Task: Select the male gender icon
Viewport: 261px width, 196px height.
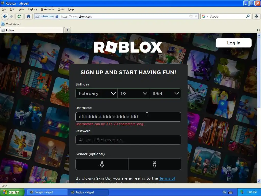Action: (155, 164)
